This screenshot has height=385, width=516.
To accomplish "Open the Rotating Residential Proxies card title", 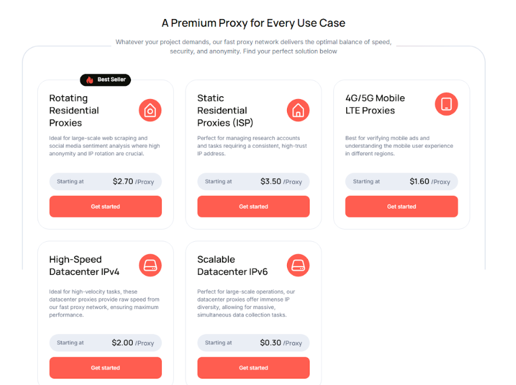I will click(x=74, y=110).
